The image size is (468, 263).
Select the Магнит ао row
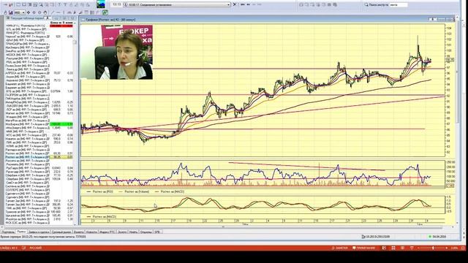(39, 113)
